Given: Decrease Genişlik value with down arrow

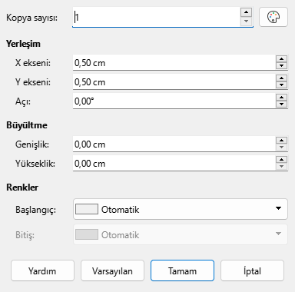Looking at the screenshot, I should (281, 148).
